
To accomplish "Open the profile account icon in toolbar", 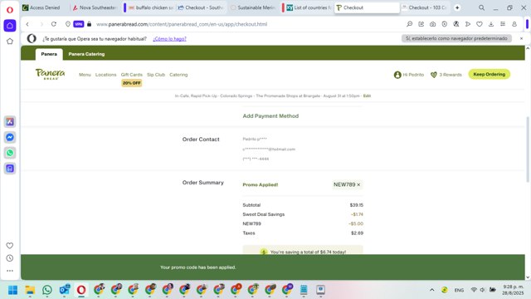I will 514,24.
